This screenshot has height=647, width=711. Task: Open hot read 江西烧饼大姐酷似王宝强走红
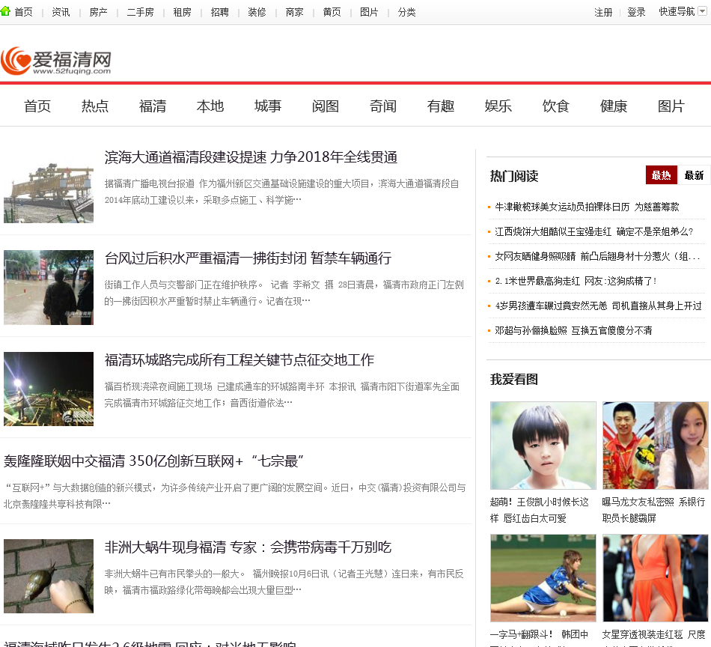tap(593, 231)
